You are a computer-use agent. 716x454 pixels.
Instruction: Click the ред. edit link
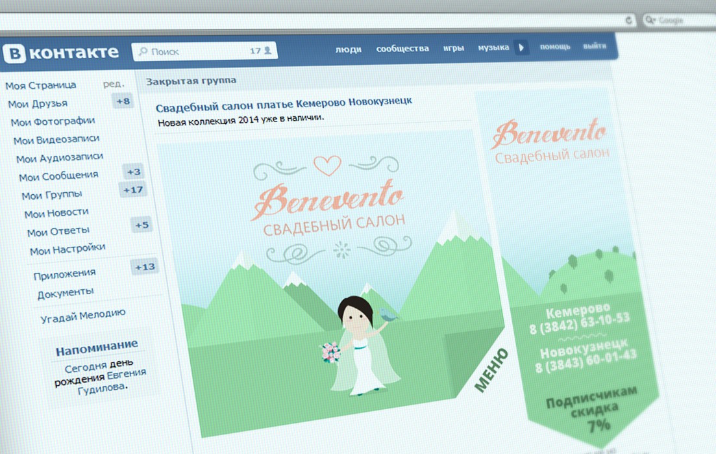pyautogui.click(x=114, y=84)
